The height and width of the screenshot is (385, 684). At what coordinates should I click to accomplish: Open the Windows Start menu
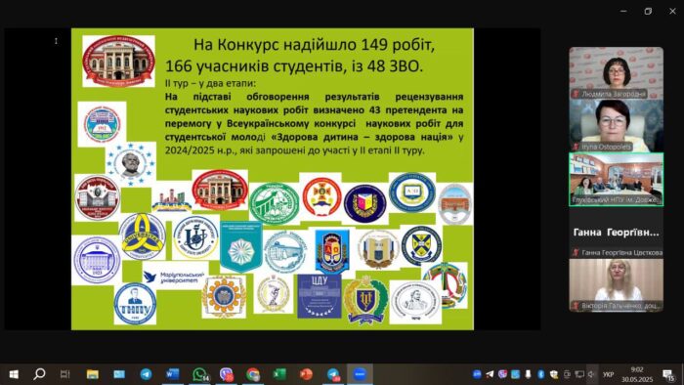point(14,374)
